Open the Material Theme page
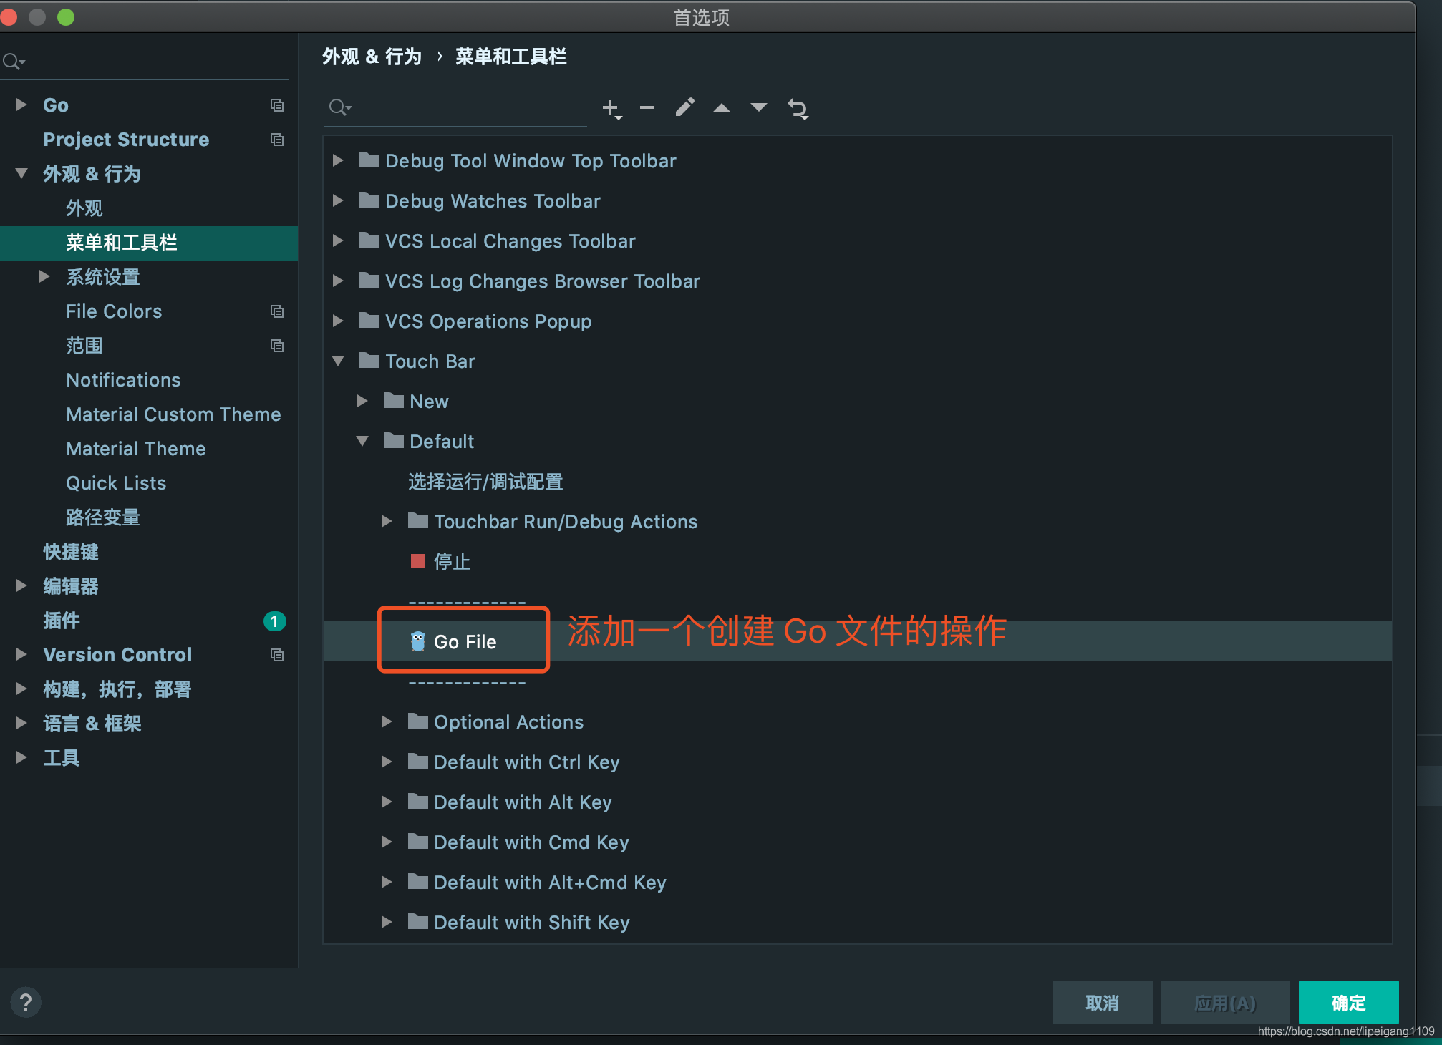The image size is (1442, 1045). pyautogui.click(x=136, y=449)
